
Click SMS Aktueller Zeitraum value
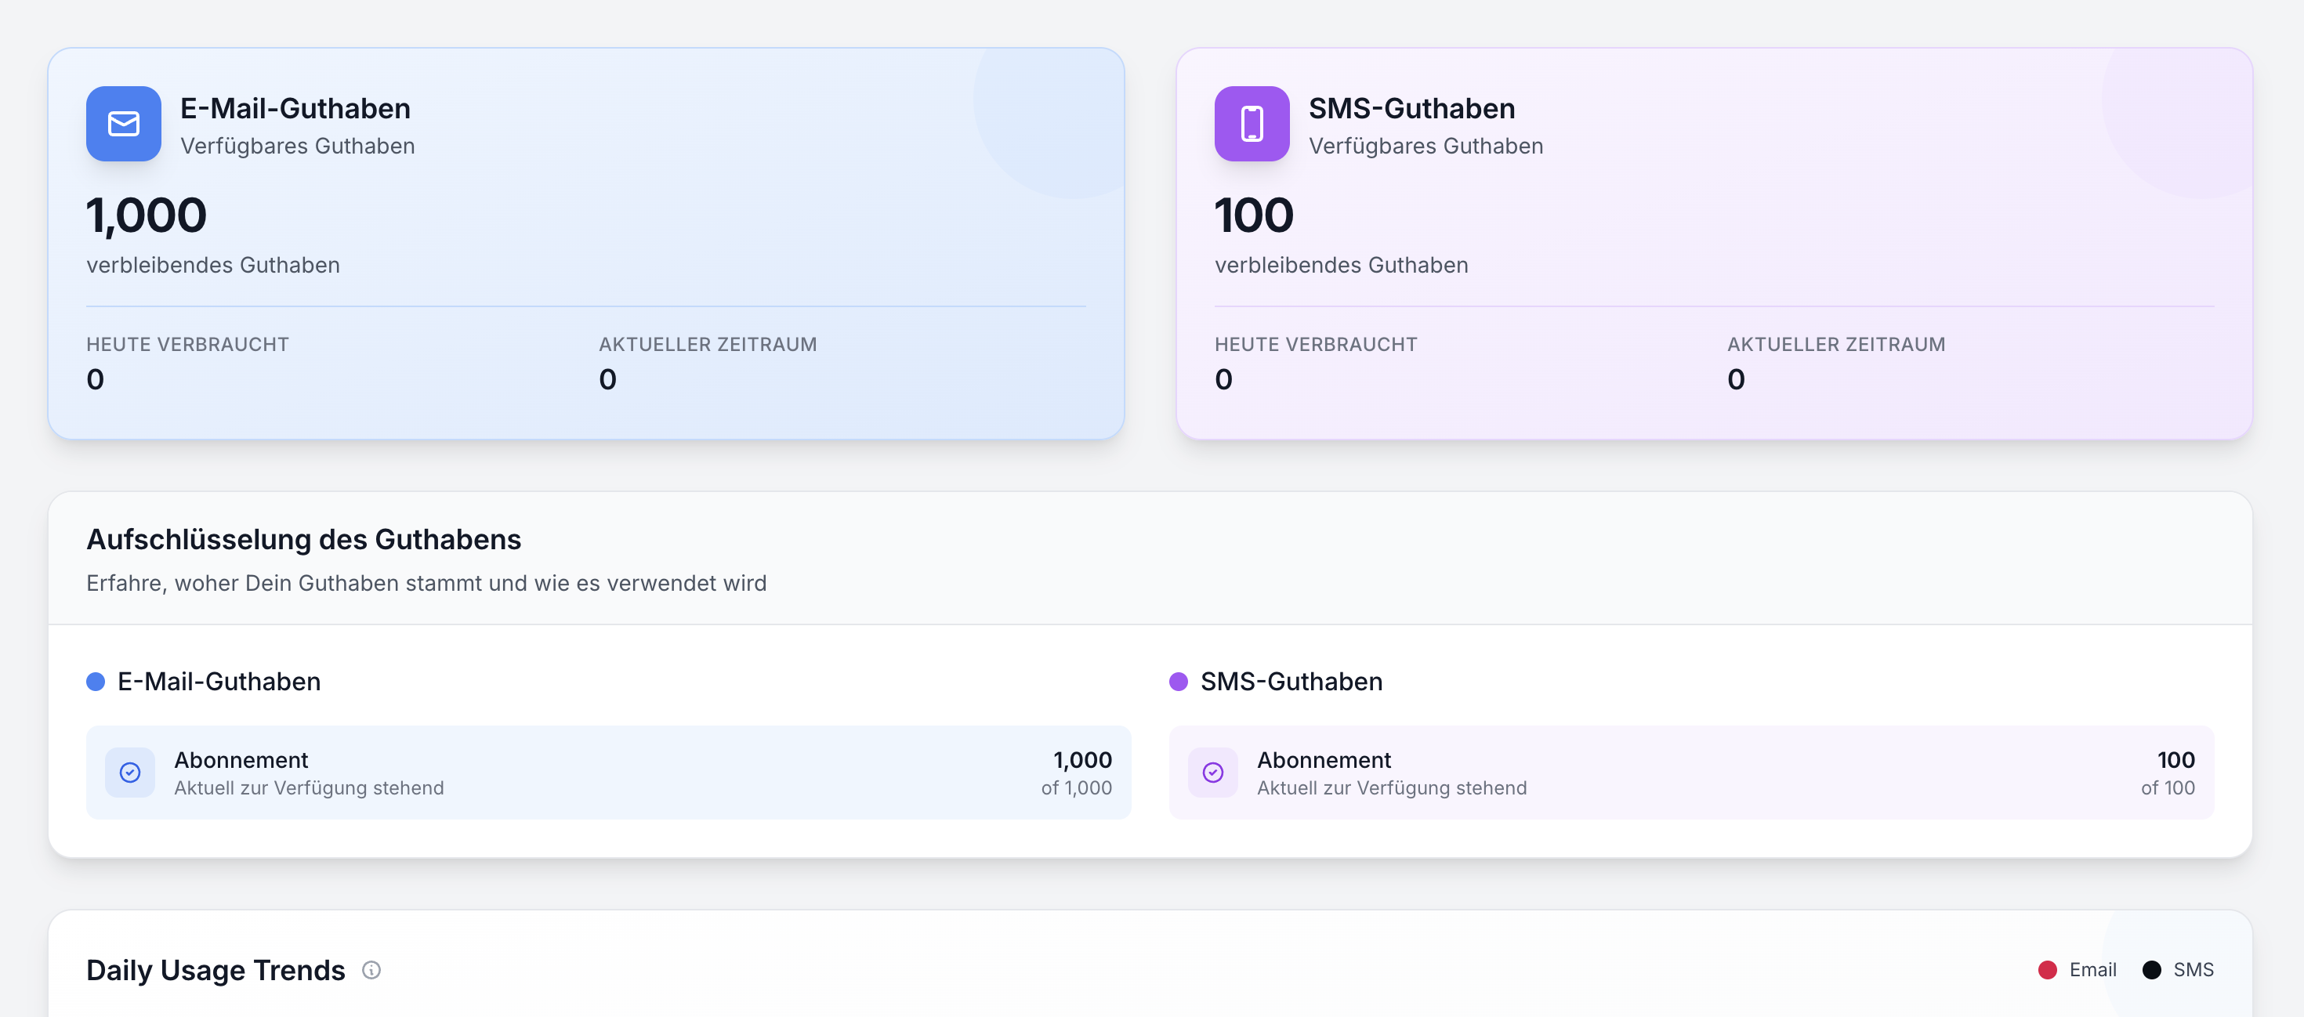(x=1736, y=379)
